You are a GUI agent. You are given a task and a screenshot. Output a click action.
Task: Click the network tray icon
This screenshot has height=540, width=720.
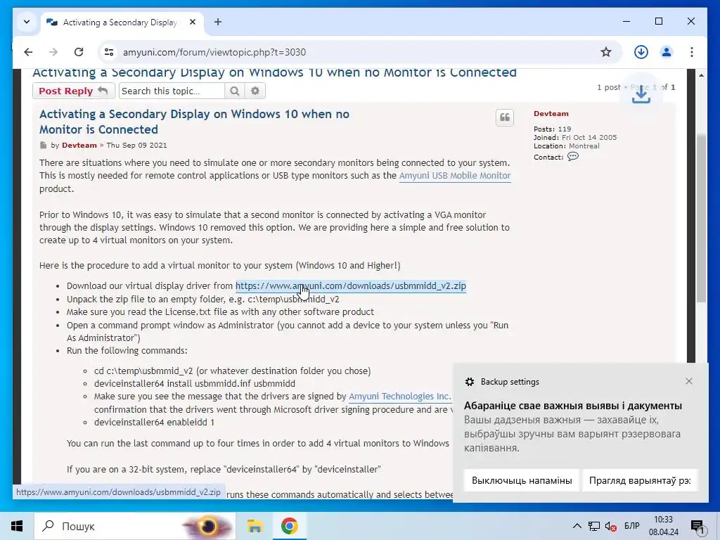point(594,526)
